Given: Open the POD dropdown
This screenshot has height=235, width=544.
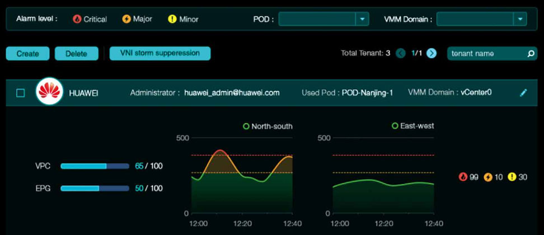Looking at the screenshot, I should (x=363, y=19).
